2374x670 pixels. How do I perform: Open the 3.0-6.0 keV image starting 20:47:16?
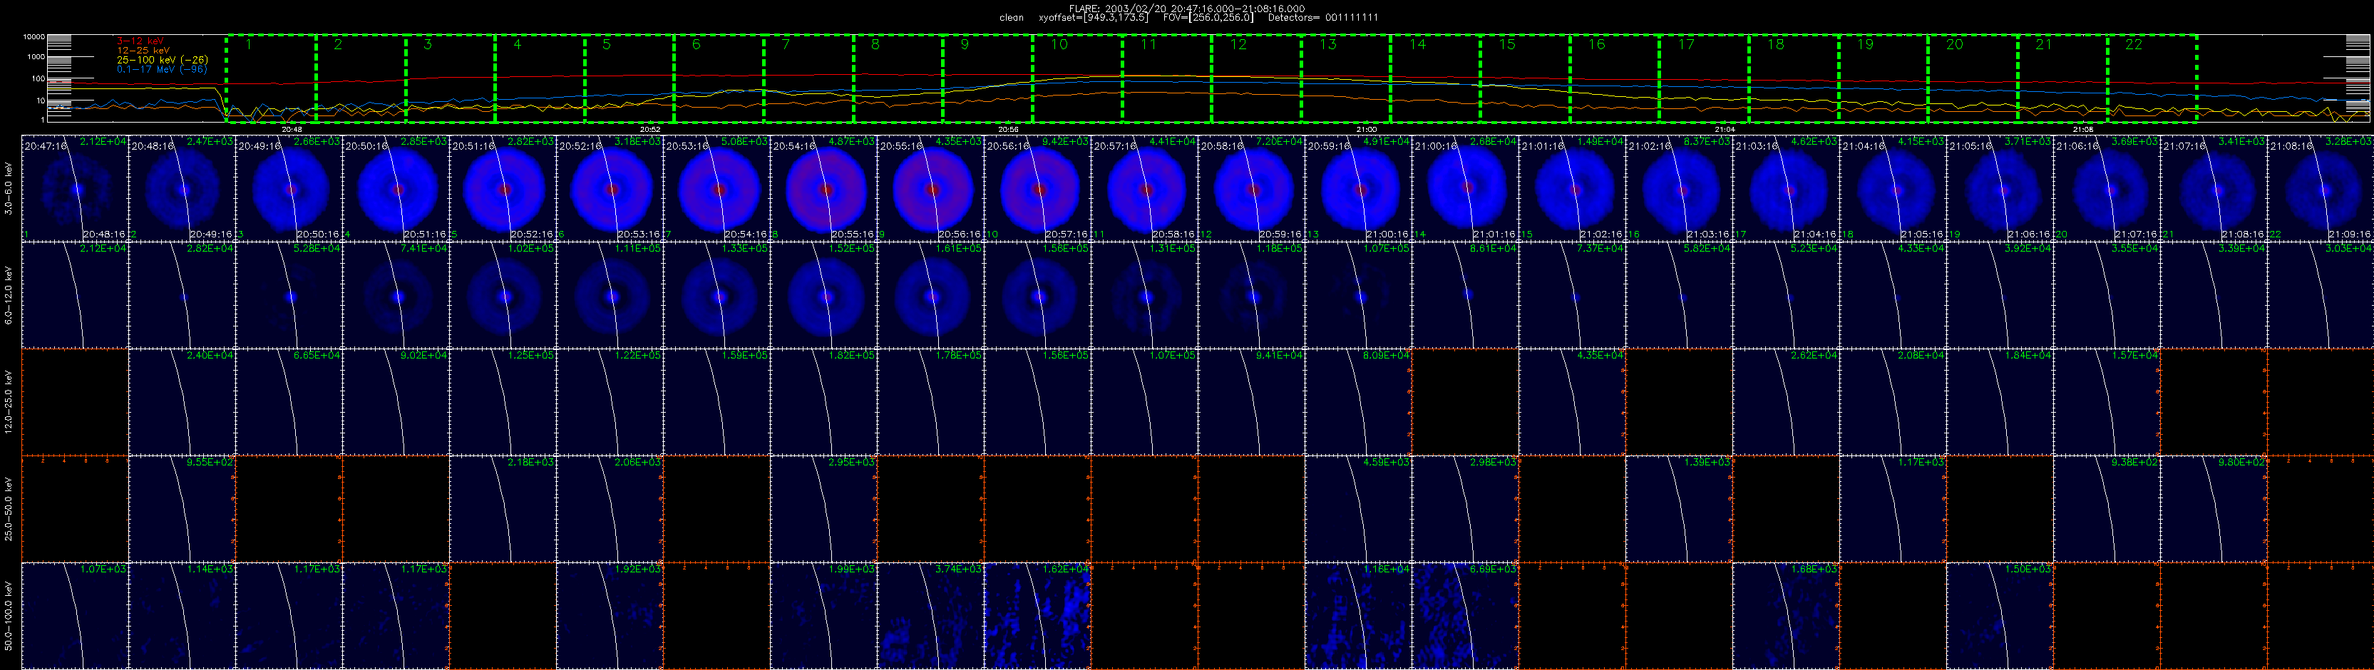(75, 188)
